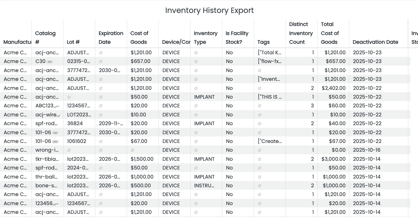Viewport: 418px width, 222px height.
Task: Click the tkr-tibia catalog number cell
Action: (x=47, y=159)
